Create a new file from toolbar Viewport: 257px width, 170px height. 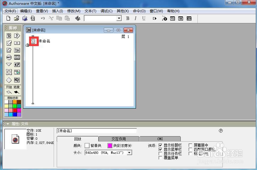(x=8, y=18)
